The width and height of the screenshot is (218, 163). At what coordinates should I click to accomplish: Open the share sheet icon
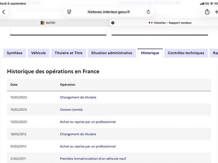207,12
